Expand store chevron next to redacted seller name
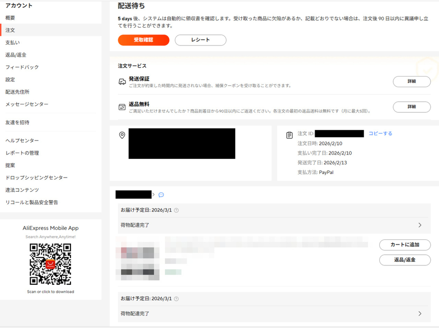Screen dimensions: 439x328 (x=153, y=195)
